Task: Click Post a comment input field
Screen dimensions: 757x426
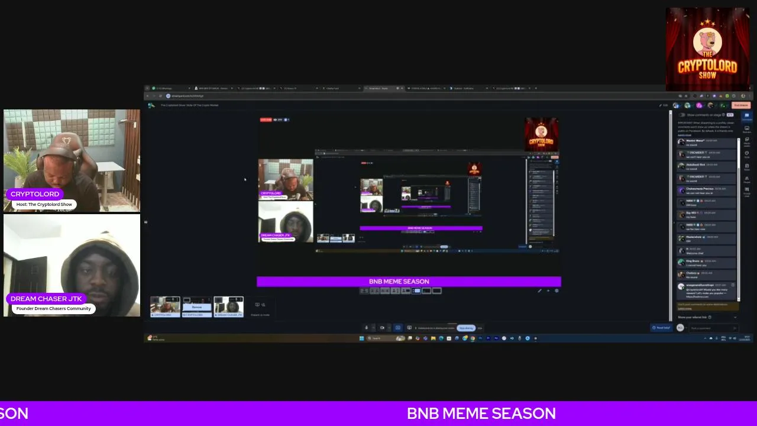Action: pyautogui.click(x=714, y=328)
